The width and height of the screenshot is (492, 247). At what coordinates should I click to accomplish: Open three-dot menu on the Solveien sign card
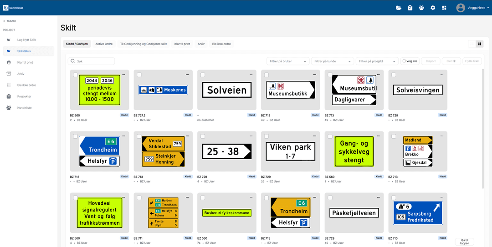251,74
